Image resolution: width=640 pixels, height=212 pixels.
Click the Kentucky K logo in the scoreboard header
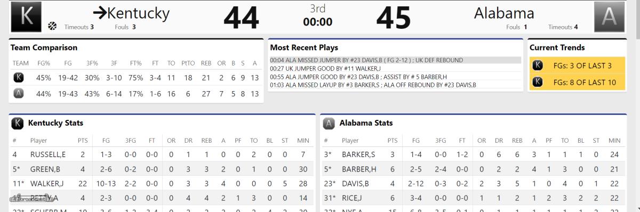click(25, 16)
